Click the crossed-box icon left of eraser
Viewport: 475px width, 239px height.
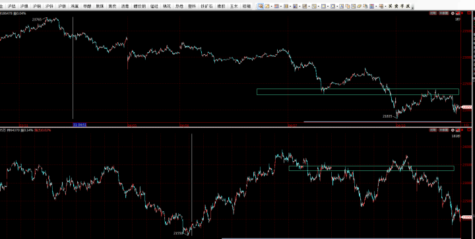pos(353,6)
